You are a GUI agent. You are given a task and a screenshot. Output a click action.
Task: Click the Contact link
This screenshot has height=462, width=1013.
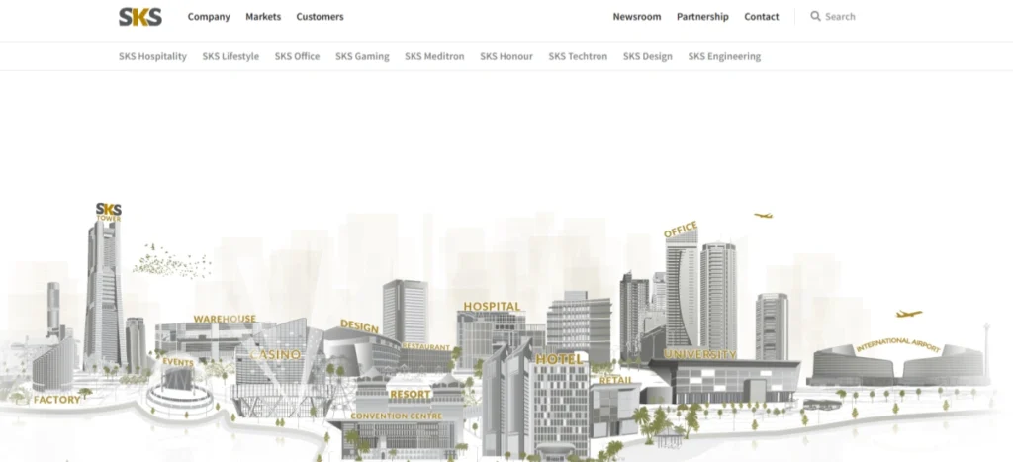point(761,17)
